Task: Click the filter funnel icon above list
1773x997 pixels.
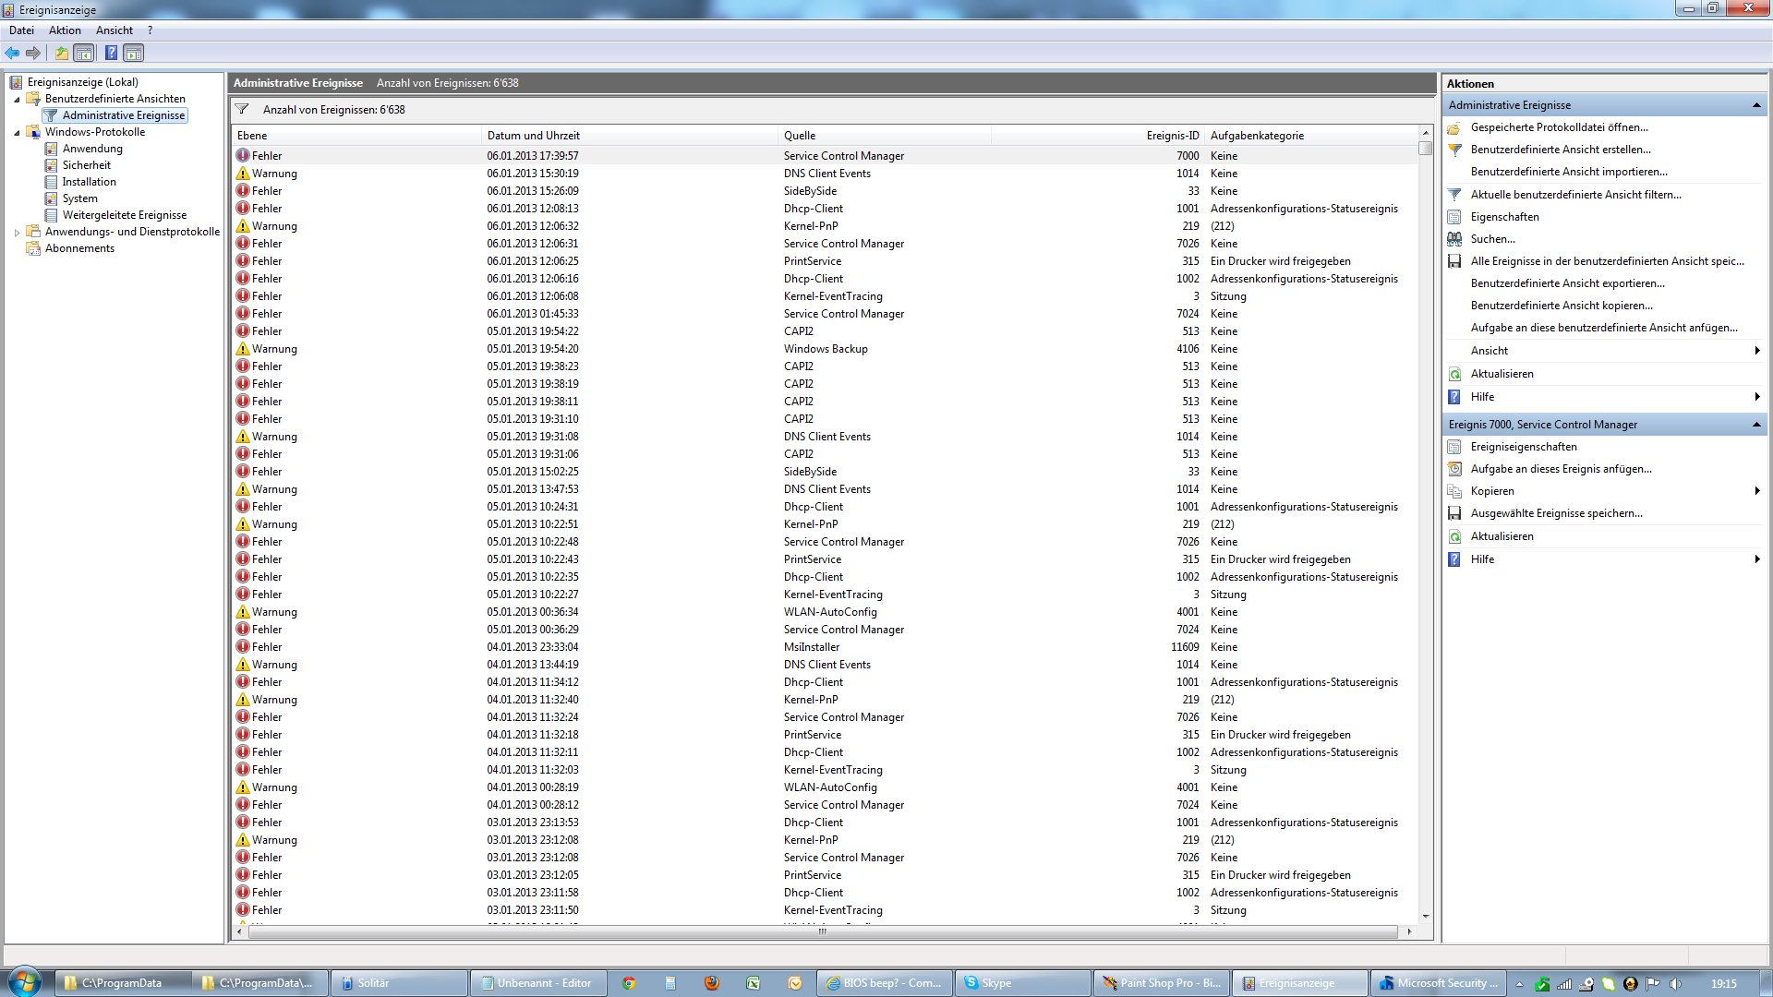Action: 242,109
